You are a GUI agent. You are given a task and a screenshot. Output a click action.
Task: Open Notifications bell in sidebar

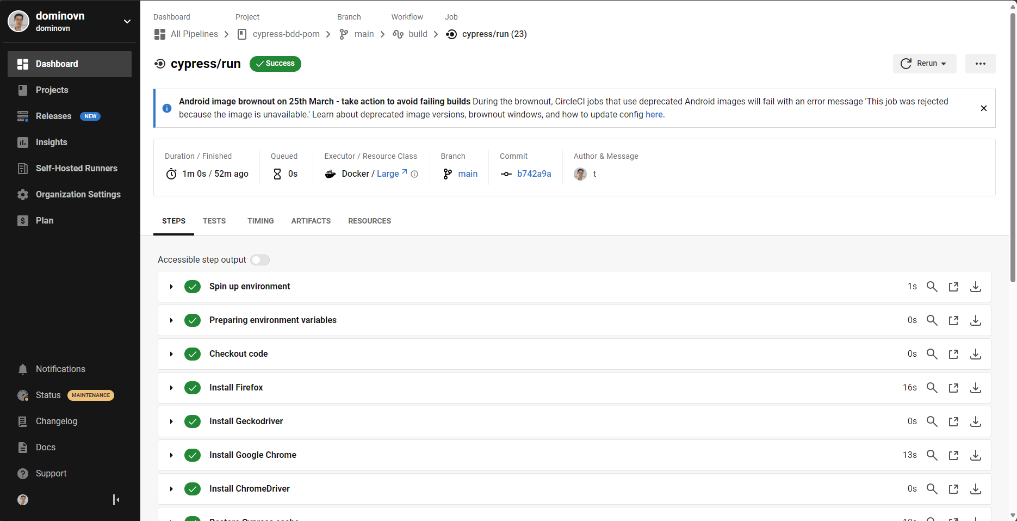pyautogui.click(x=23, y=369)
